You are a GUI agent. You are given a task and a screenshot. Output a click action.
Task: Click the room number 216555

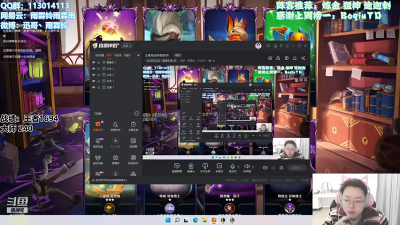pyautogui.click(x=201, y=60)
